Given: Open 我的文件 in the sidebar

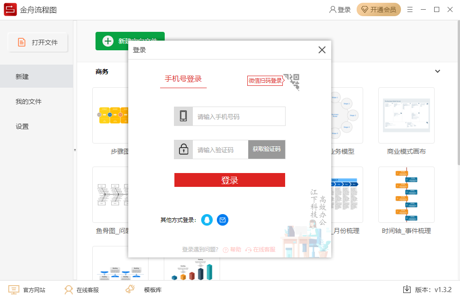Looking at the screenshot, I should tap(29, 102).
